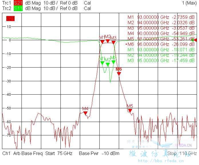Click the red S21 trace label in diagram
The image size is (199, 165).
click(10, 19)
